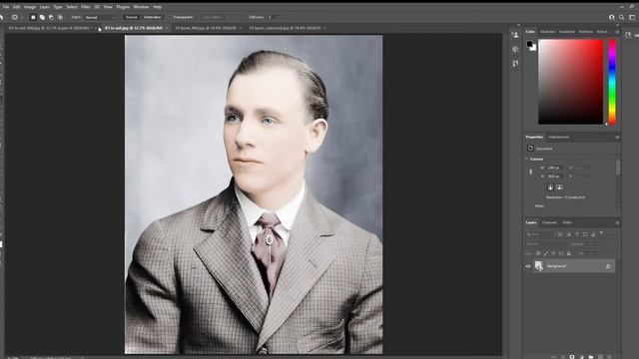Image resolution: width=639 pixels, height=359 pixels.
Task: Open the top collapsed panel dock icon
Action: tap(515, 36)
